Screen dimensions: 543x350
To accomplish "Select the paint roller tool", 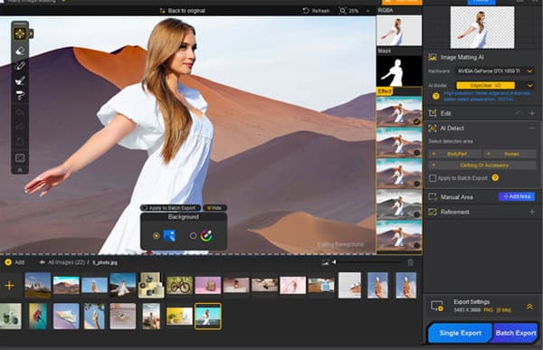I will coord(20,95).
